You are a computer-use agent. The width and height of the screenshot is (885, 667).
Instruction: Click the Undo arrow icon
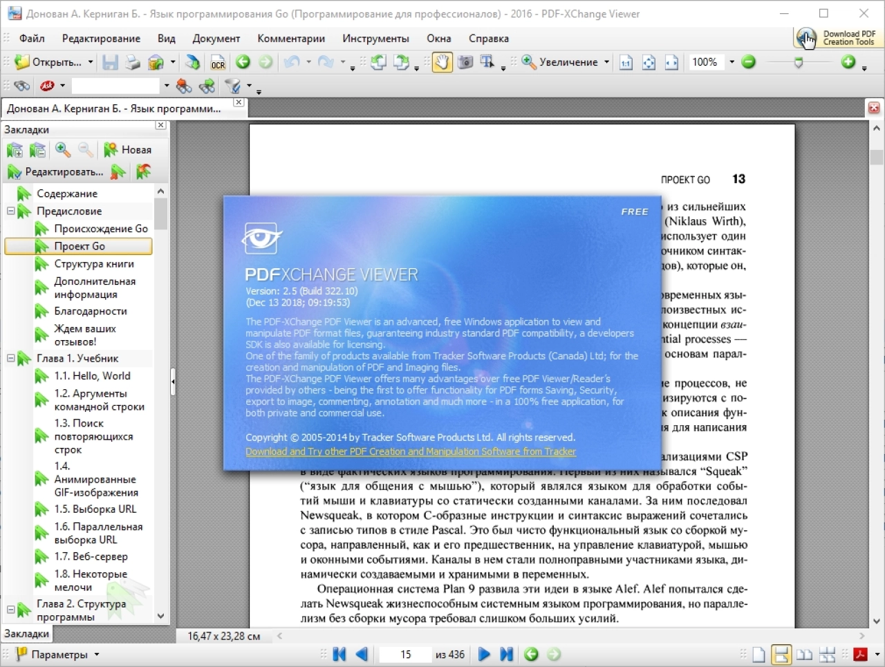click(x=292, y=62)
